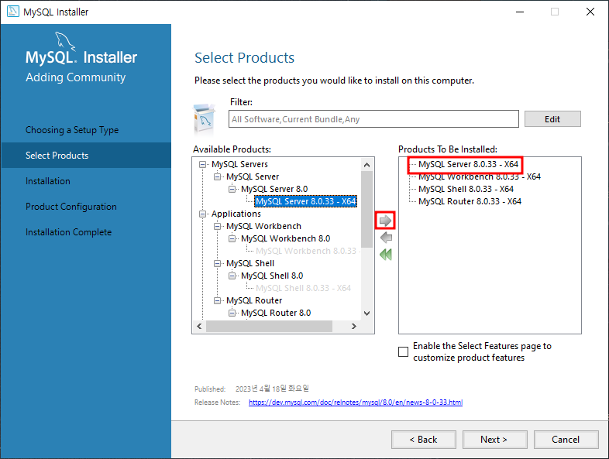Select MySQL Router 8.0.33 - X64 in install list
Viewport: 609px width, 459px height.
[x=470, y=201]
